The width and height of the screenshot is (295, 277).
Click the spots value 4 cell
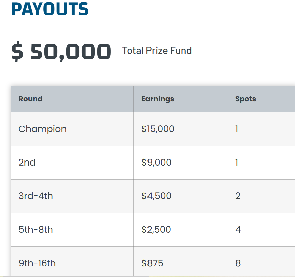pyautogui.click(x=238, y=230)
